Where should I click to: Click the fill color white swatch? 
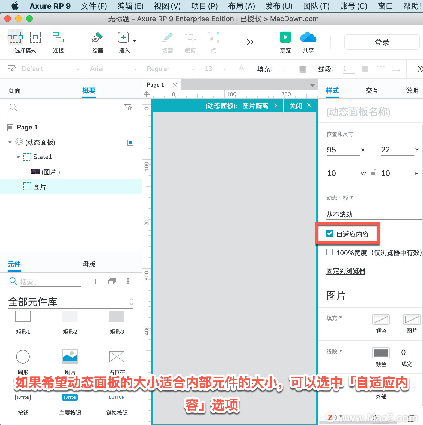coord(287,69)
